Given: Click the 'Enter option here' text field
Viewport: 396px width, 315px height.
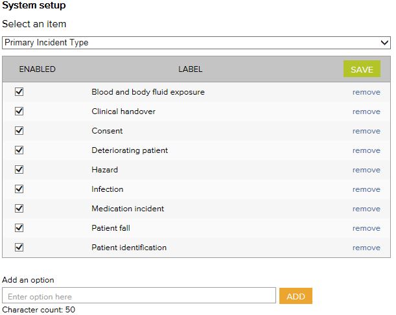Looking at the screenshot, I should click(x=139, y=296).
